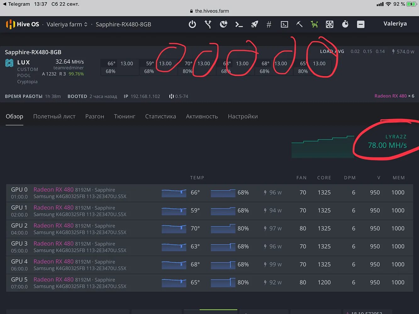Open the power actions icon
The width and height of the screenshot is (419, 314).
192,24
